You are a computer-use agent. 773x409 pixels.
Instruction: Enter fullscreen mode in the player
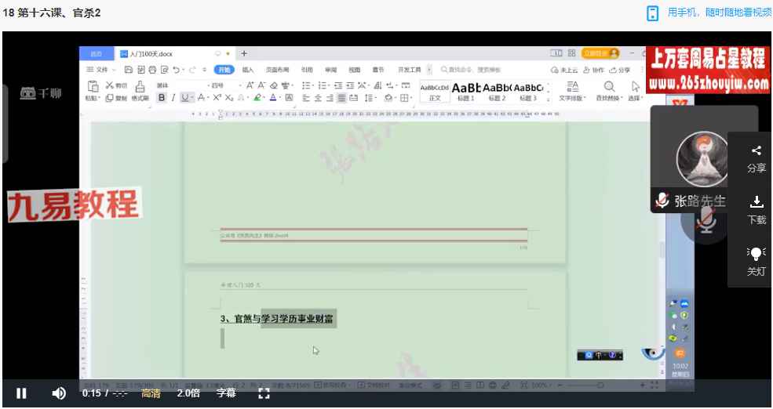coord(264,393)
